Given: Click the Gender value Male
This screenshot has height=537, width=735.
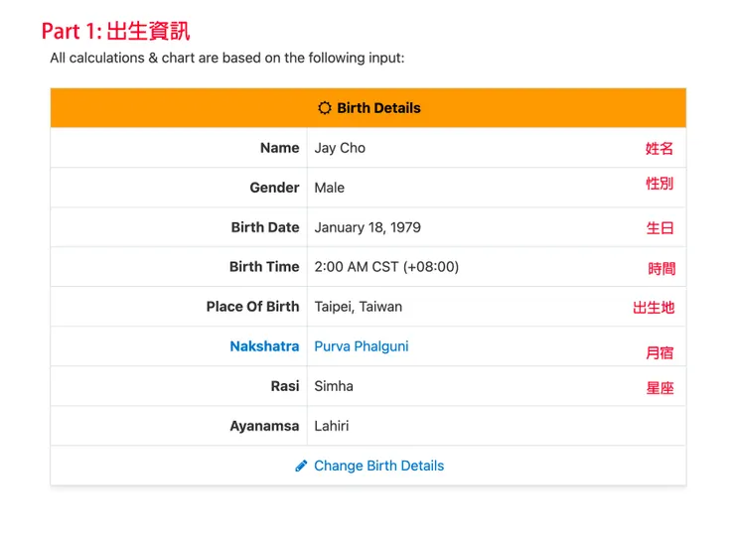Looking at the screenshot, I should point(330,188).
